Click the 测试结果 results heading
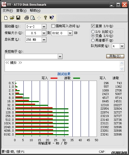The width and height of the screenshot is (129, 155). click(x=64, y=74)
